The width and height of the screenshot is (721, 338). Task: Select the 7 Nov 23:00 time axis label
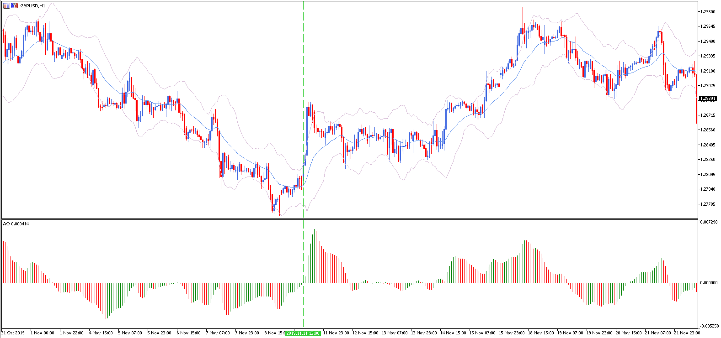coord(247,333)
